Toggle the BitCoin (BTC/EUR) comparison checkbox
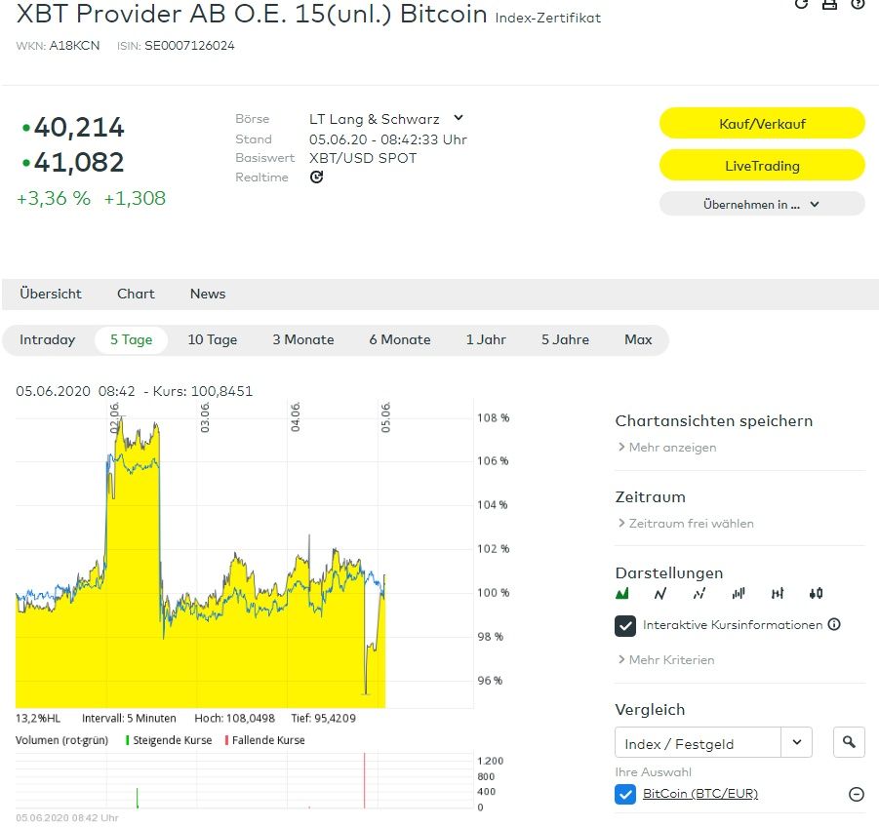The height and width of the screenshot is (827, 879). pyautogui.click(x=625, y=794)
